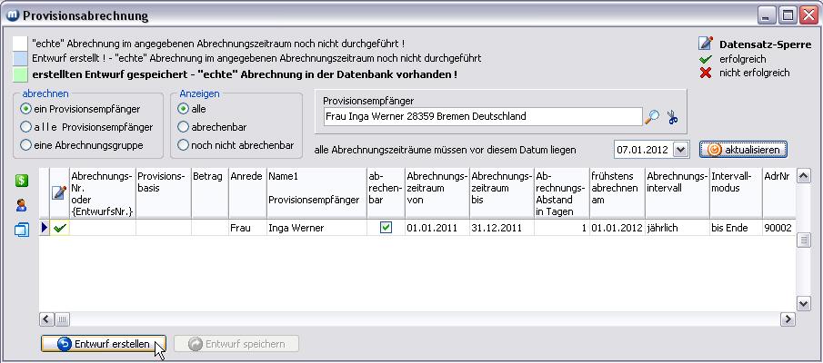The width and height of the screenshot is (823, 363).
Task: Click the person icon in left sidebar
Action: pos(21,205)
